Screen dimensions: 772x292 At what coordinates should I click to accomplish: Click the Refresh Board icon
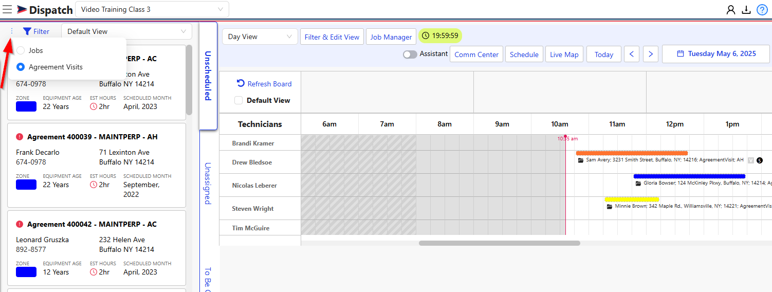coord(241,83)
